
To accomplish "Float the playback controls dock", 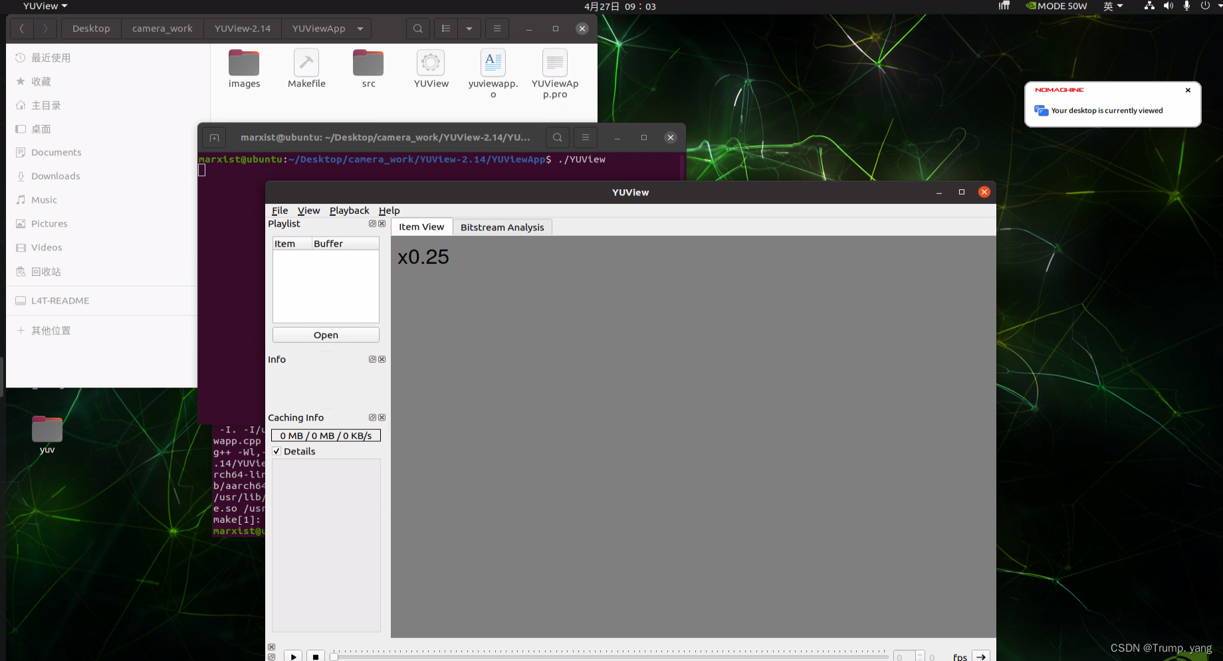I will [x=271, y=657].
